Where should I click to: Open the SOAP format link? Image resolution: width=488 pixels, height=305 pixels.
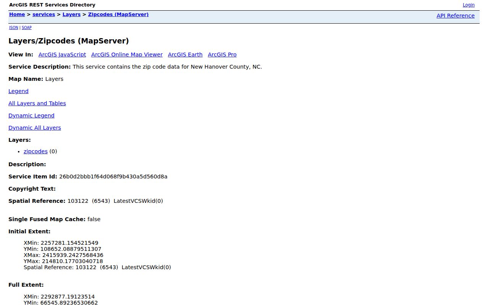point(27,27)
